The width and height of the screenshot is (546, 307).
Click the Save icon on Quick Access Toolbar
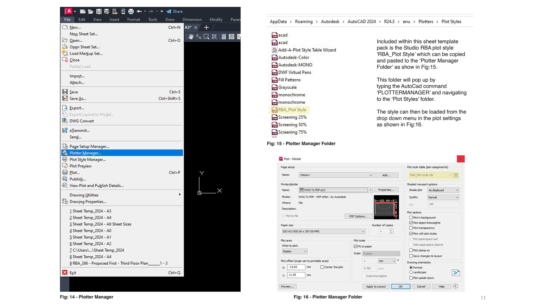coord(99,11)
